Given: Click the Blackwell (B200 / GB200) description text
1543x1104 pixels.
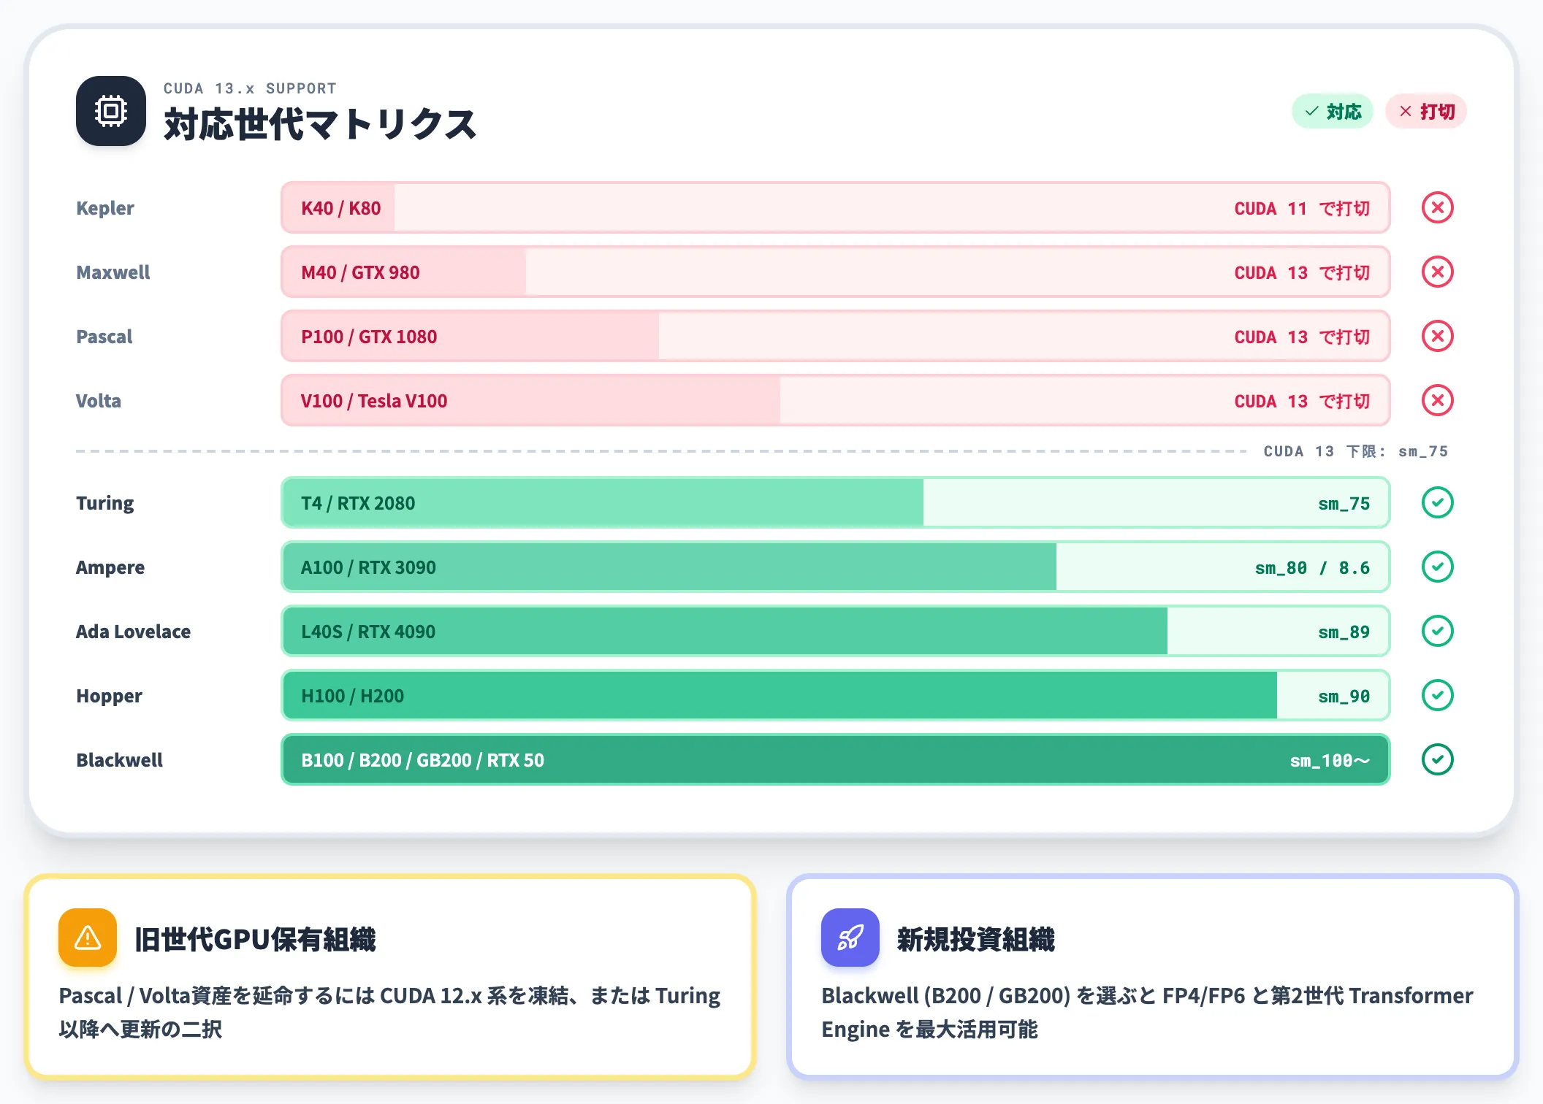Looking at the screenshot, I should point(1147,1012).
